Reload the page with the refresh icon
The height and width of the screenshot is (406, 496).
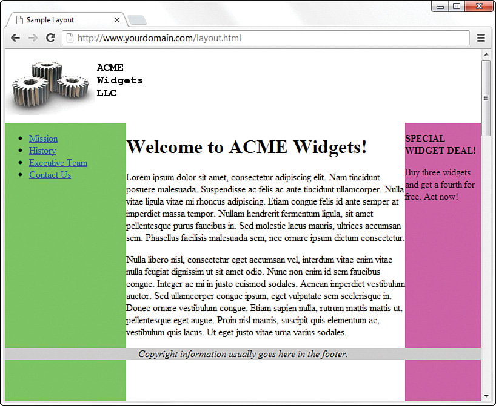click(x=50, y=38)
